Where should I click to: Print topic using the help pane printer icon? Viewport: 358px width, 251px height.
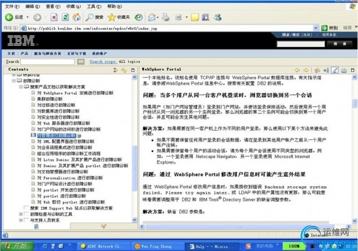pos(344,70)
